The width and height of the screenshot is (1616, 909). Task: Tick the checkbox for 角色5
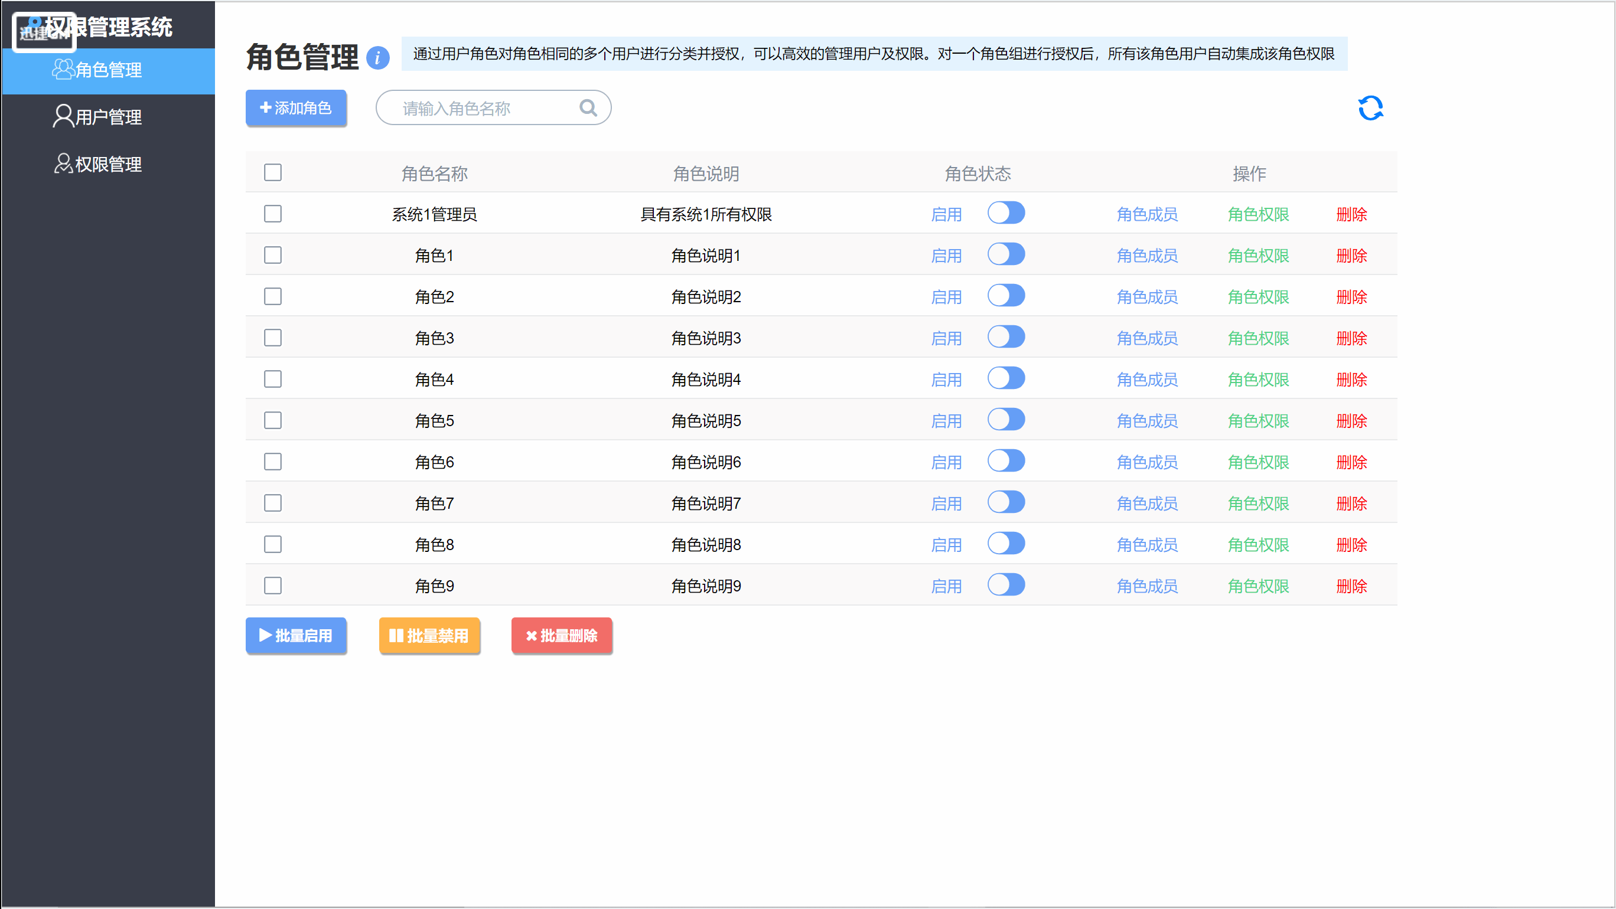pyautogui.click(x=273, y=420)
